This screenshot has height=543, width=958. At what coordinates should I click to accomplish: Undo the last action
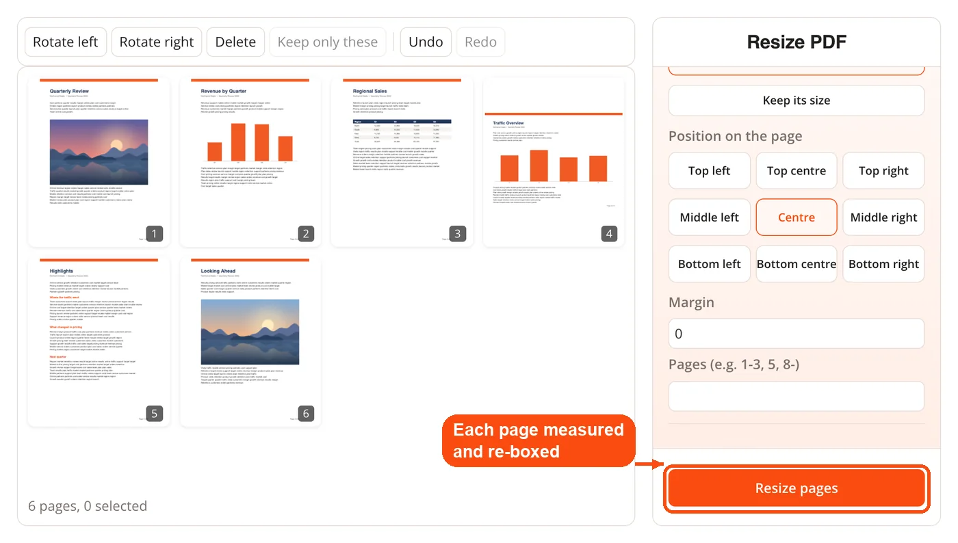[426, 42]
